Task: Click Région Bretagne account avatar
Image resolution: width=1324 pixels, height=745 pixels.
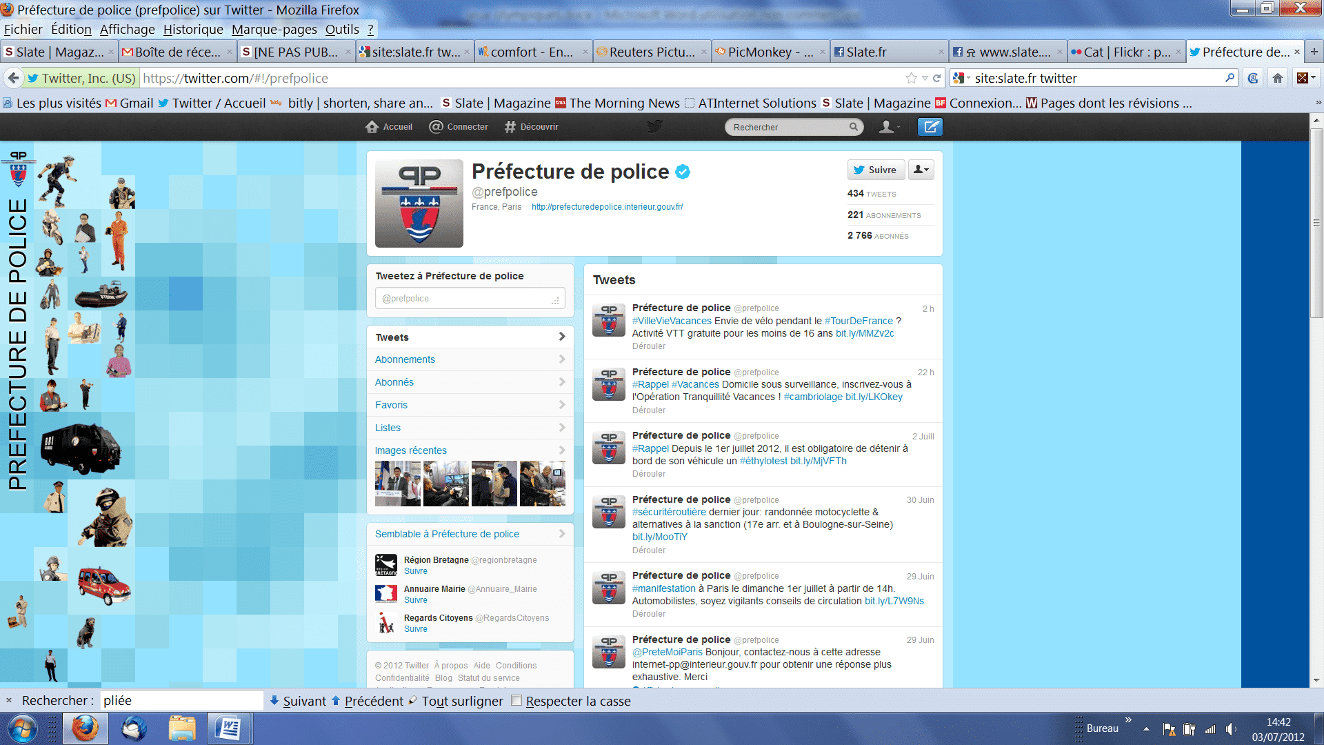Action: [386, 565]
